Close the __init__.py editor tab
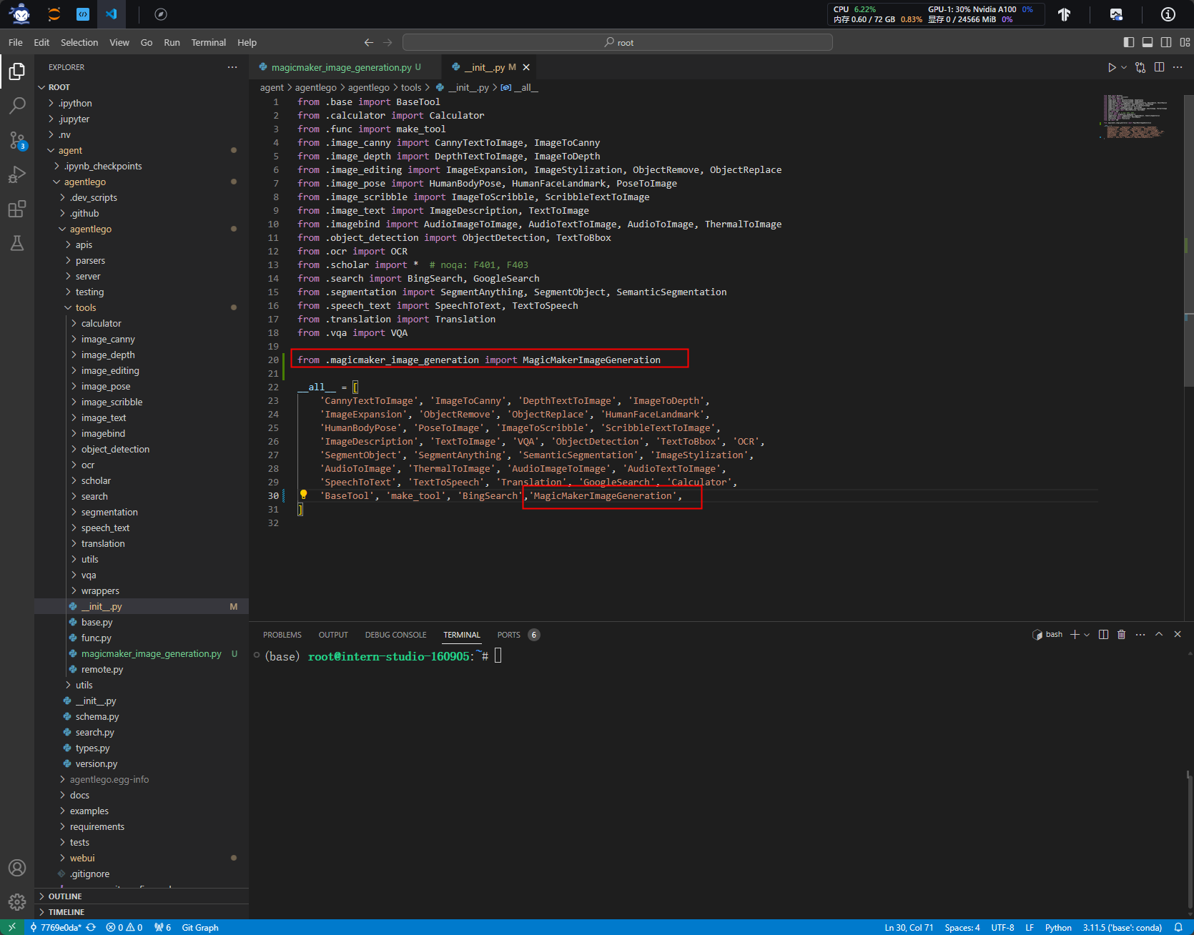The image size is (1194, 935). [526, 67]
